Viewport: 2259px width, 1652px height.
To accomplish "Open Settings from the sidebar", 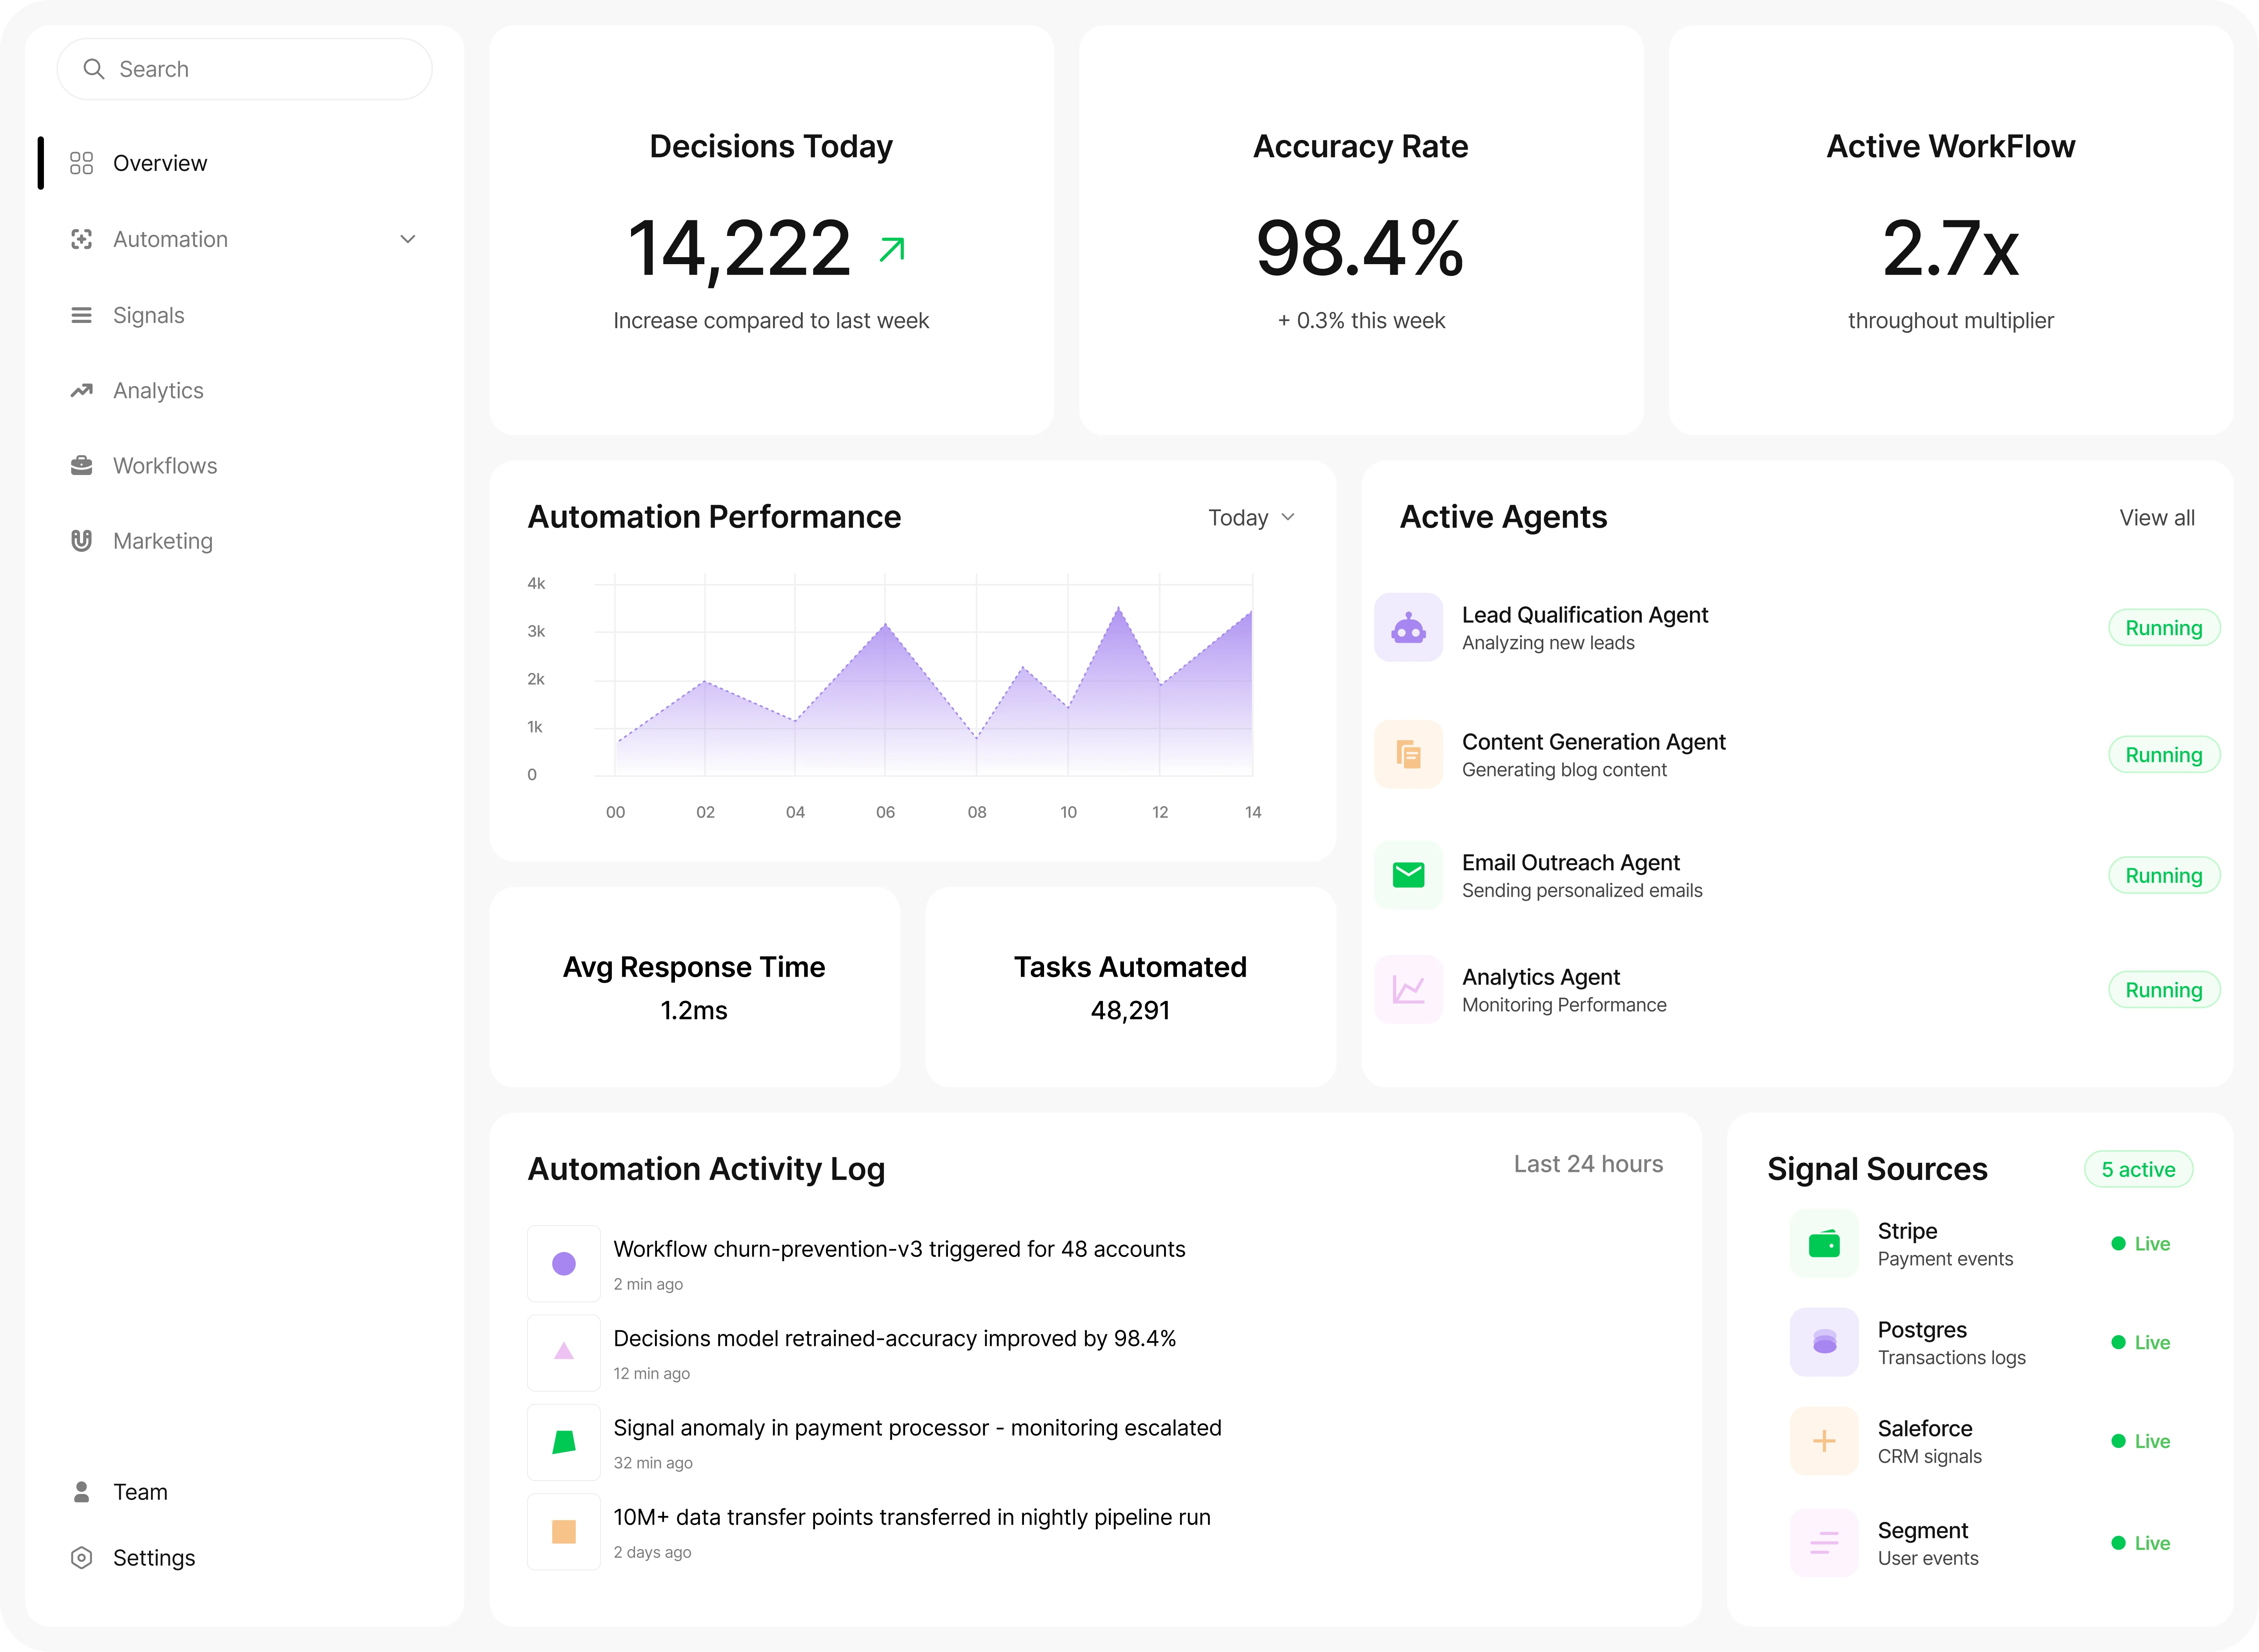I will pyautogui.click(x=154, y=1558).
